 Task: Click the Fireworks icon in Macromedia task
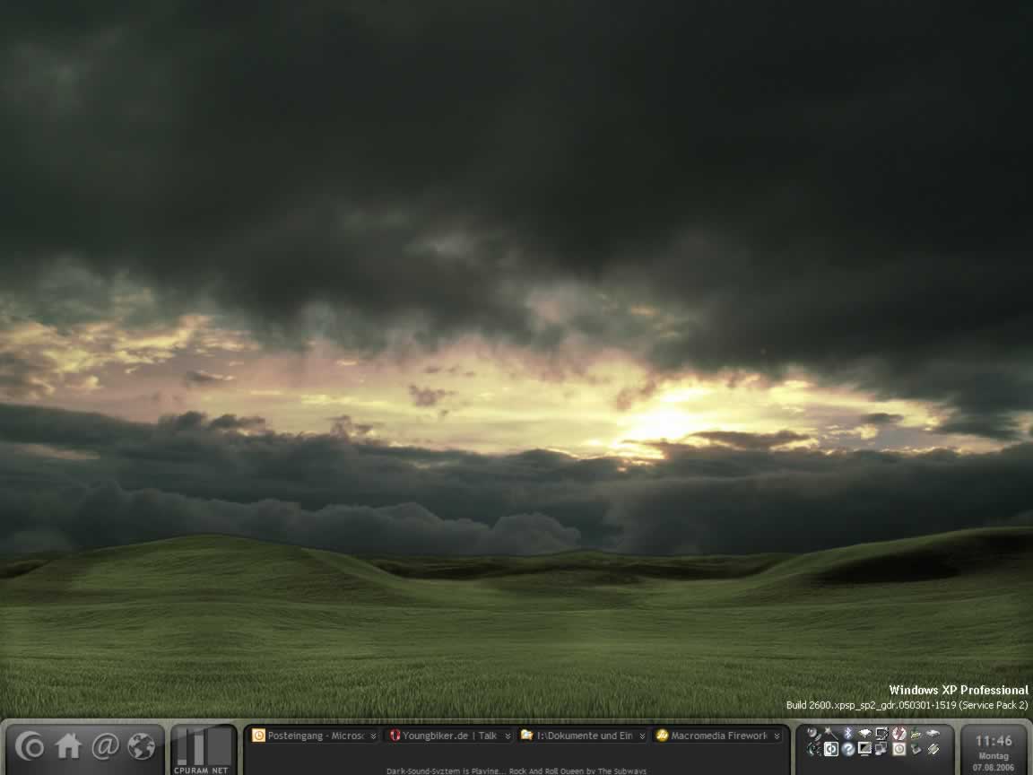pyautogui.click(x=662, y=736)
